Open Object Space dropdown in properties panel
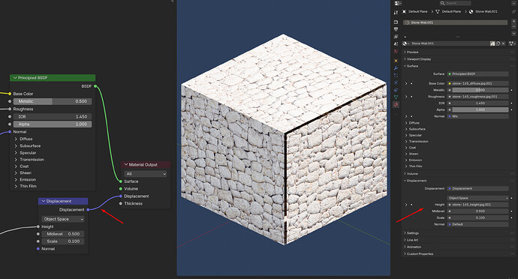518x279 pixels. tap(477, 198)
